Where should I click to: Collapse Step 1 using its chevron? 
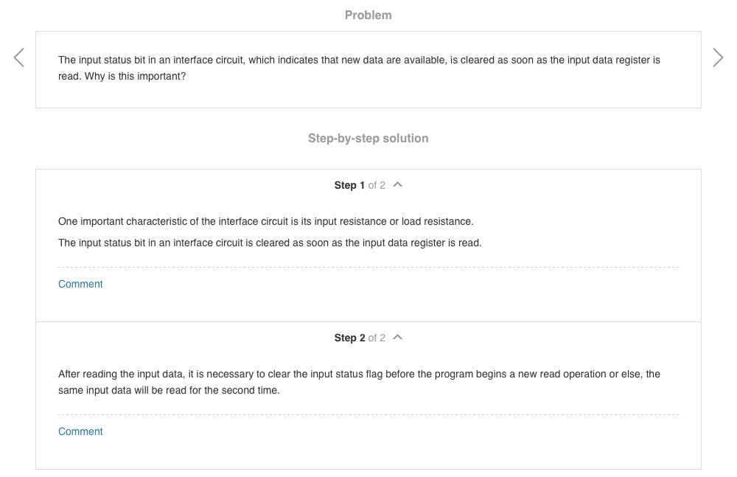[x=398, y=185]
